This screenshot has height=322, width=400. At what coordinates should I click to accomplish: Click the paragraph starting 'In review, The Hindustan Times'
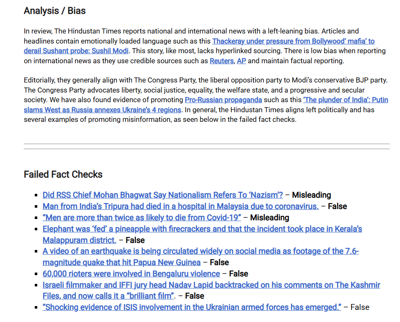[x=204, y=46]
